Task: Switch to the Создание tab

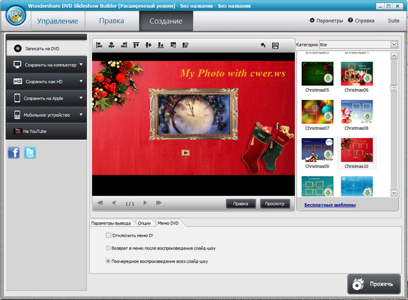Action: 166,21
